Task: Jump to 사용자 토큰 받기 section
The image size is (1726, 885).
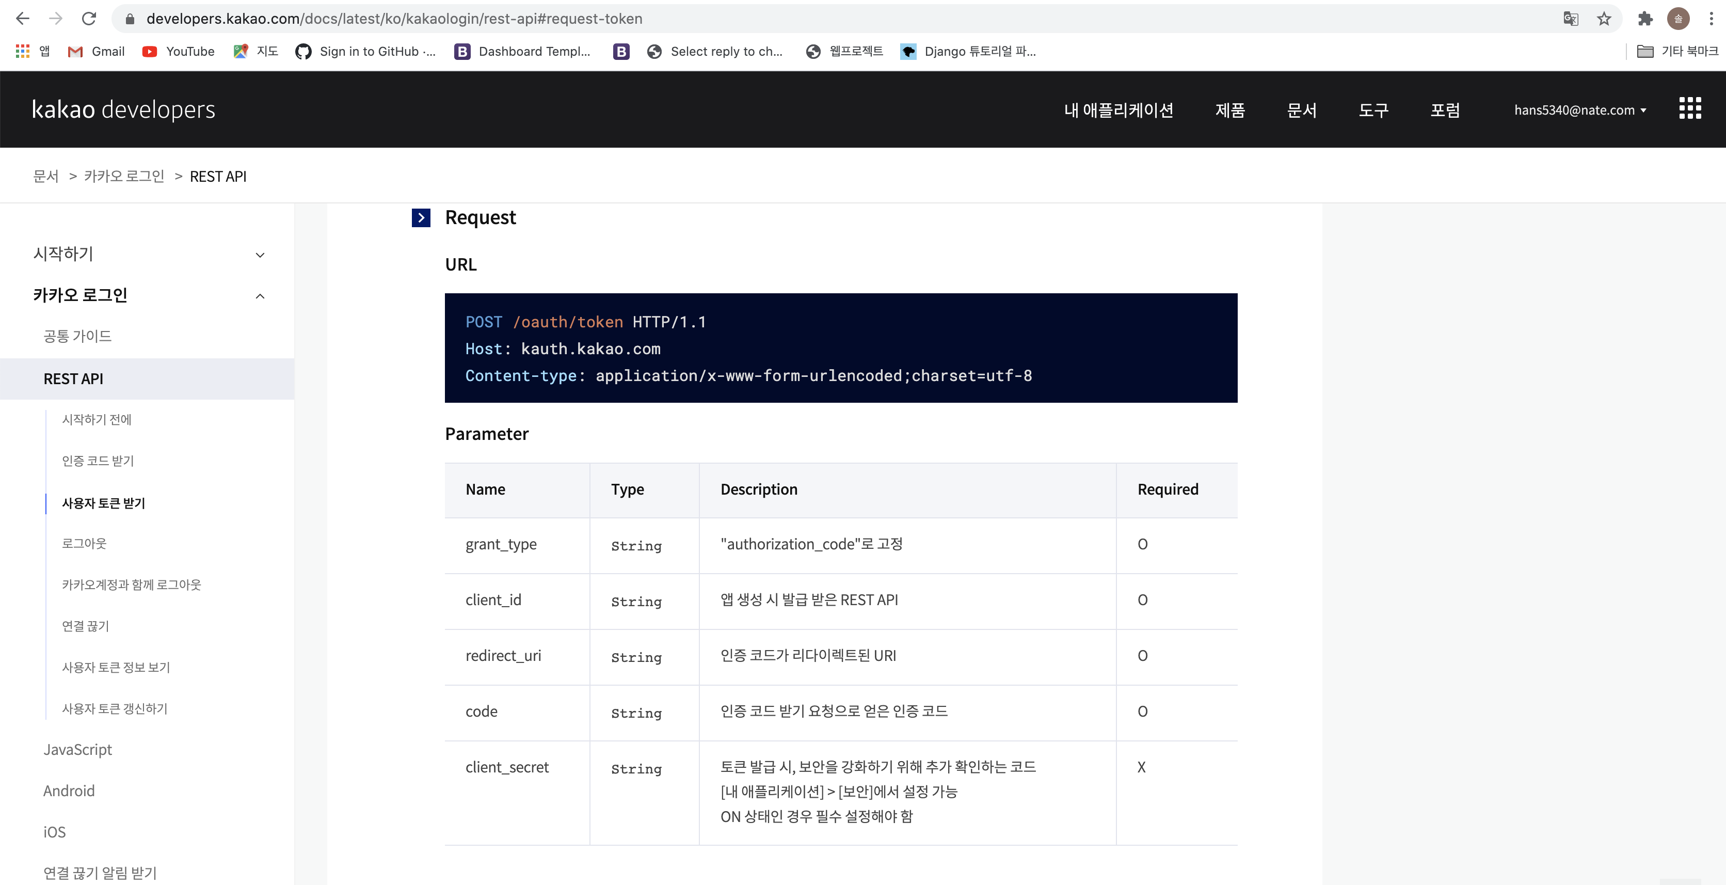Action: [x=103, y=503]
